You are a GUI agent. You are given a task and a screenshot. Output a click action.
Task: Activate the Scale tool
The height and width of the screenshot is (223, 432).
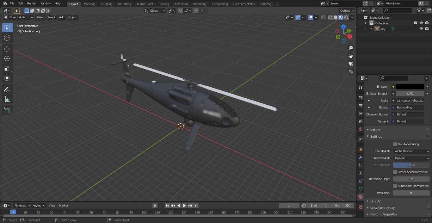(7, 68)
